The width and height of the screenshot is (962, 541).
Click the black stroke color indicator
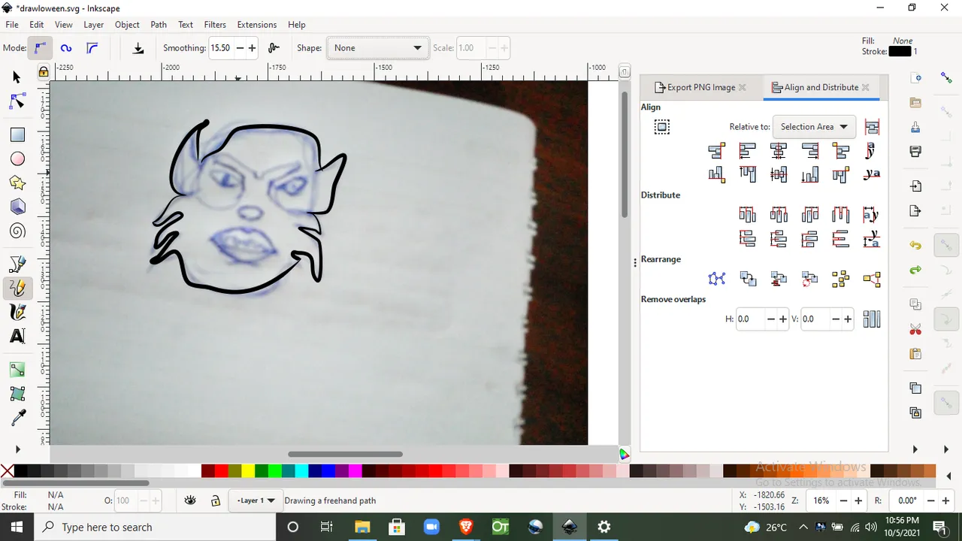[x=900, y=52]
